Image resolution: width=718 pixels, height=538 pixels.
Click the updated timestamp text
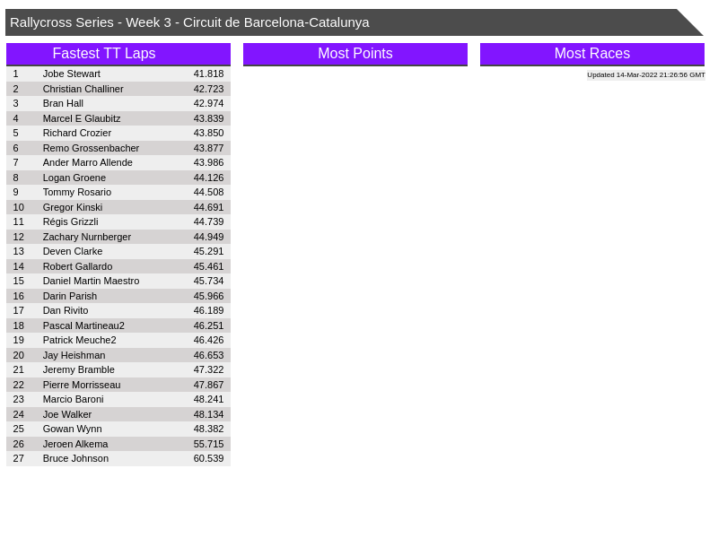(645, 75)
